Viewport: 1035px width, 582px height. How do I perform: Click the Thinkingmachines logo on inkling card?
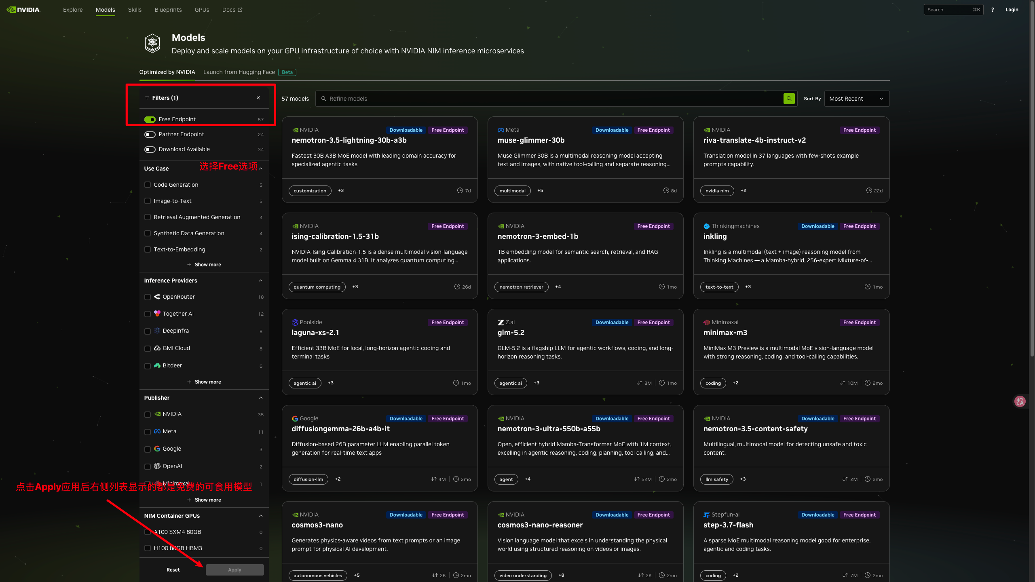[707, 226]
